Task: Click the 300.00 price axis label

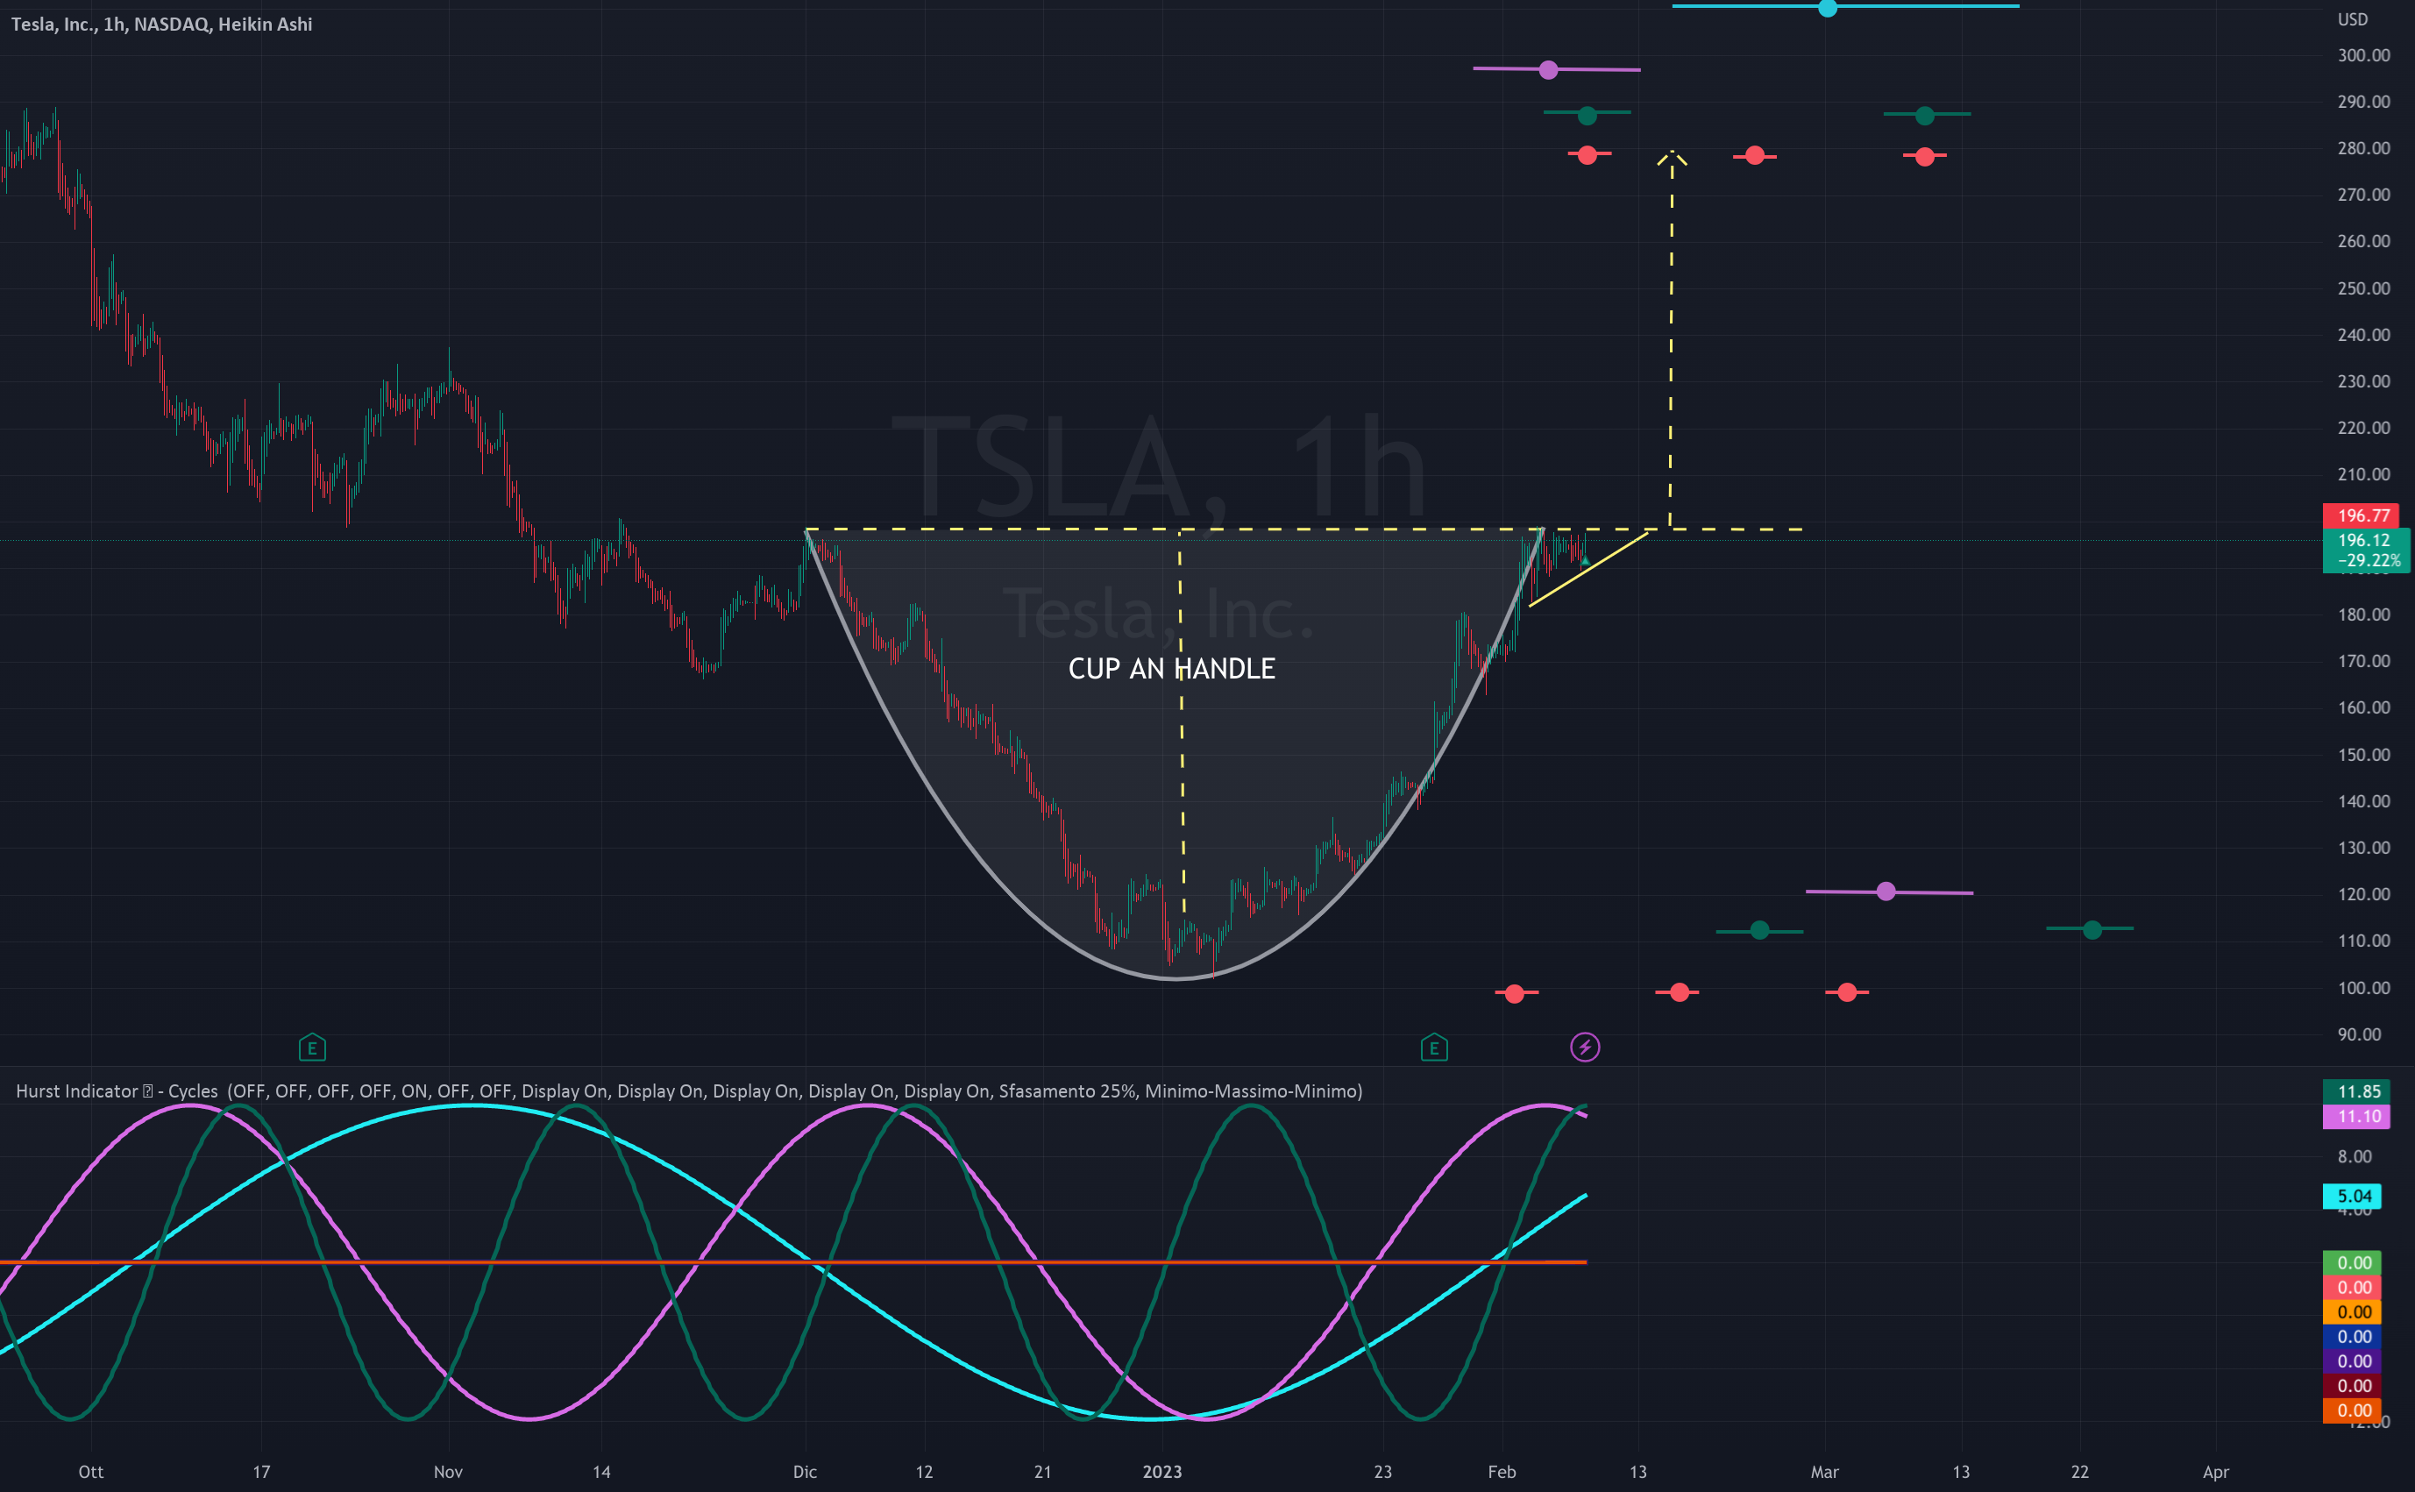Action: tap(2363, 55)
